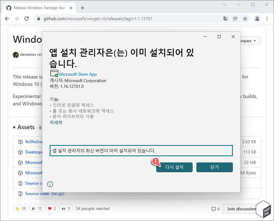Click the thumbs up reaction 26

tap(21, 208)
